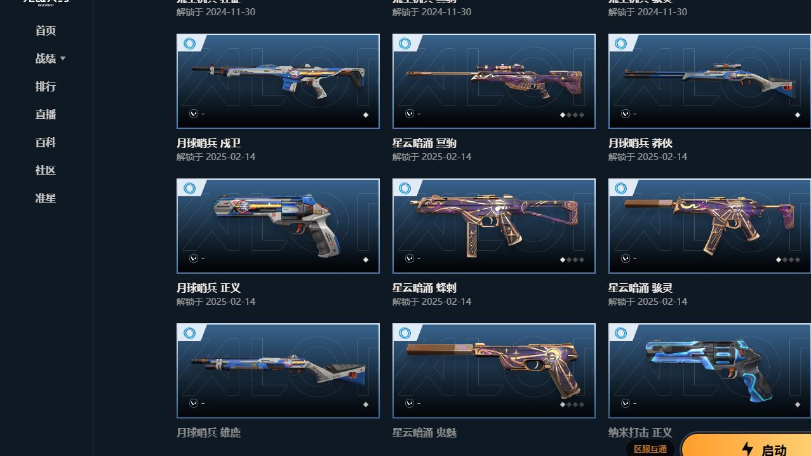This screenshot has width=811, height=456.
Task: Open the 准星 sidebar item
Action: click(x=46, y=198)
